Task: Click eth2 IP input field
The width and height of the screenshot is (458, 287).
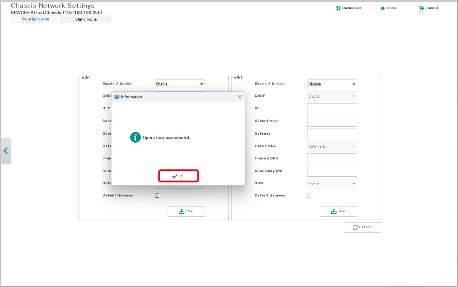Action: 332,109
